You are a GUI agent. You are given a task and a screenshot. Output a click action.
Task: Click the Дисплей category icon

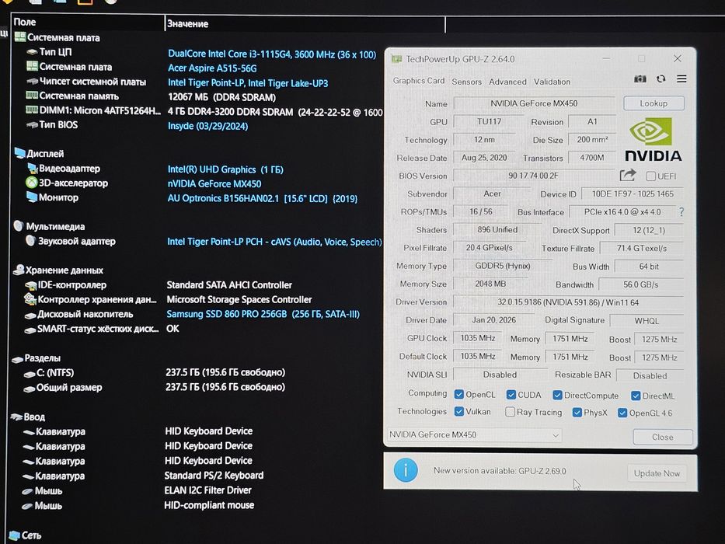pos(19,153)
